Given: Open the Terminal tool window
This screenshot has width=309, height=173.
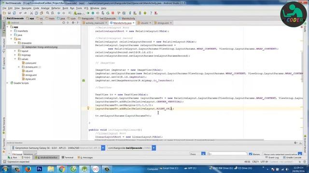Looking at the screenshot, I should tap(68, 158).
